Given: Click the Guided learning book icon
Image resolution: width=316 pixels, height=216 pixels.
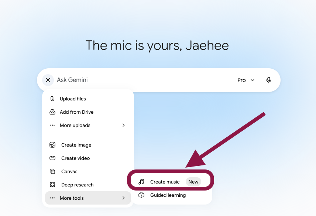Looking at the screenshot, I should pyautogui.click(x=141, y=195).
